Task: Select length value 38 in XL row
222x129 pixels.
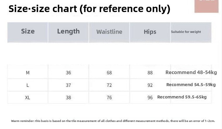Action: coord(68,97)
